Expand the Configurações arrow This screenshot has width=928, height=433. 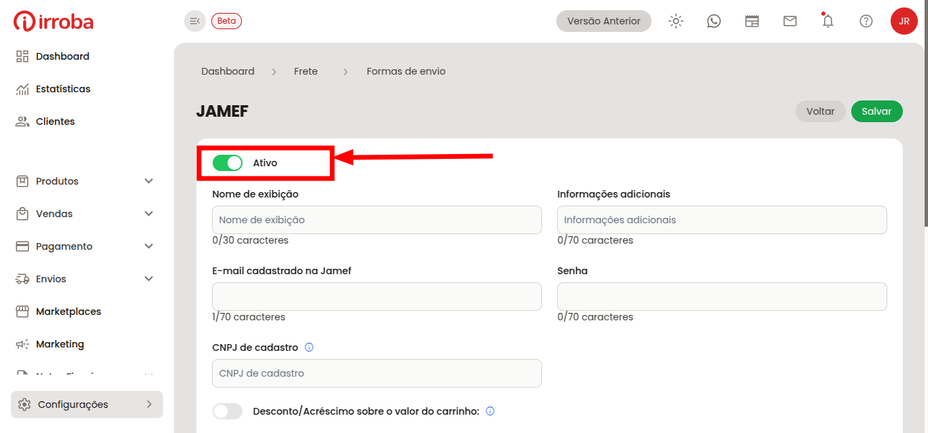click(x=149, y=404)
